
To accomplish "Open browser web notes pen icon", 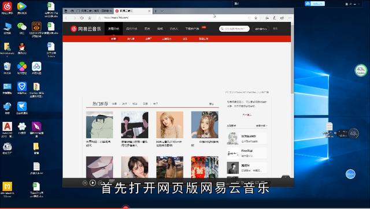I will tap(275, 18).
